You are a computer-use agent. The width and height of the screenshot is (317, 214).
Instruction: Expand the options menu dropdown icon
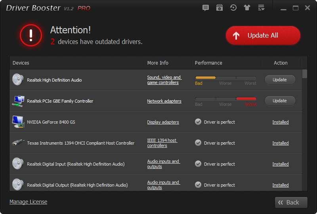pos(261,8)
